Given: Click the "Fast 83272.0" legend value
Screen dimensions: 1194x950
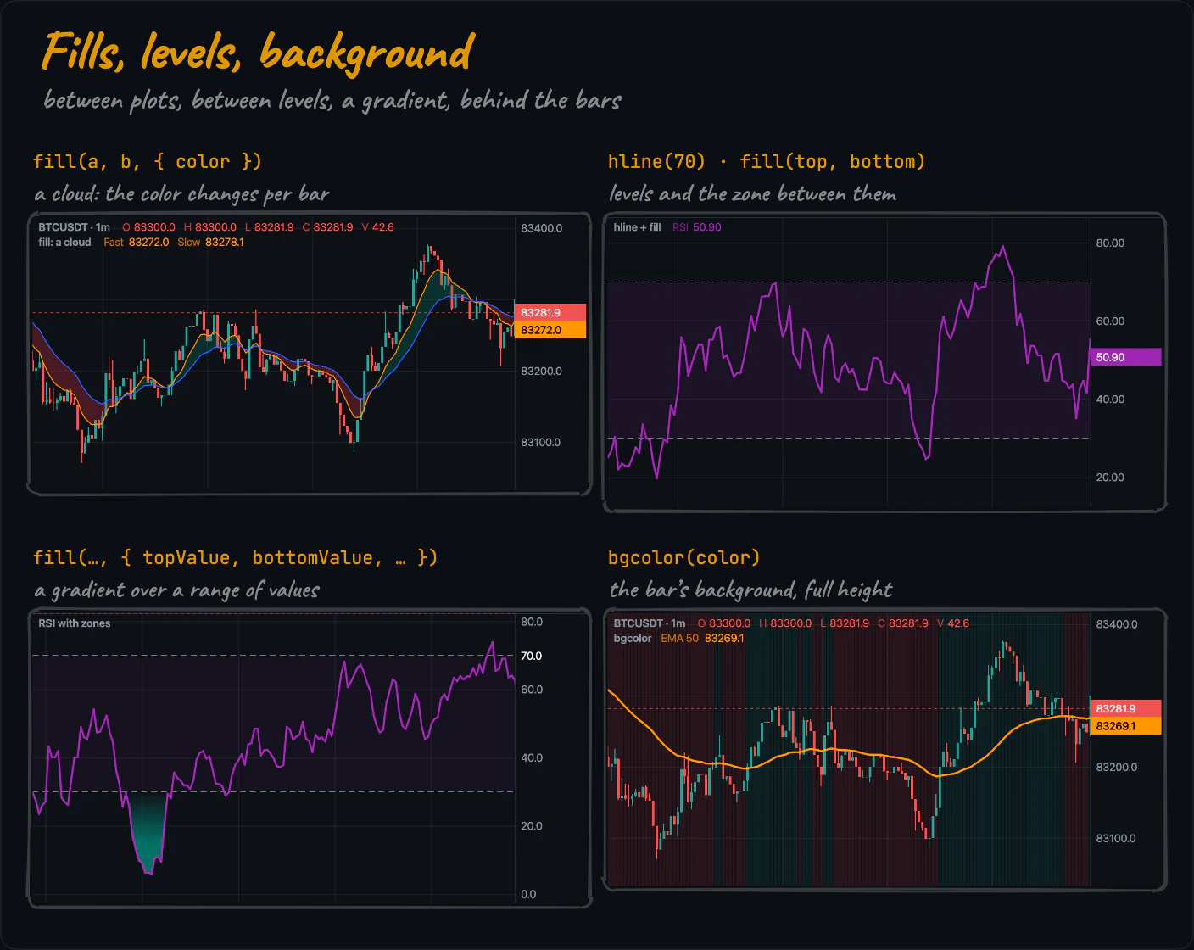Looking at the screenshot, I should (137, 243).
